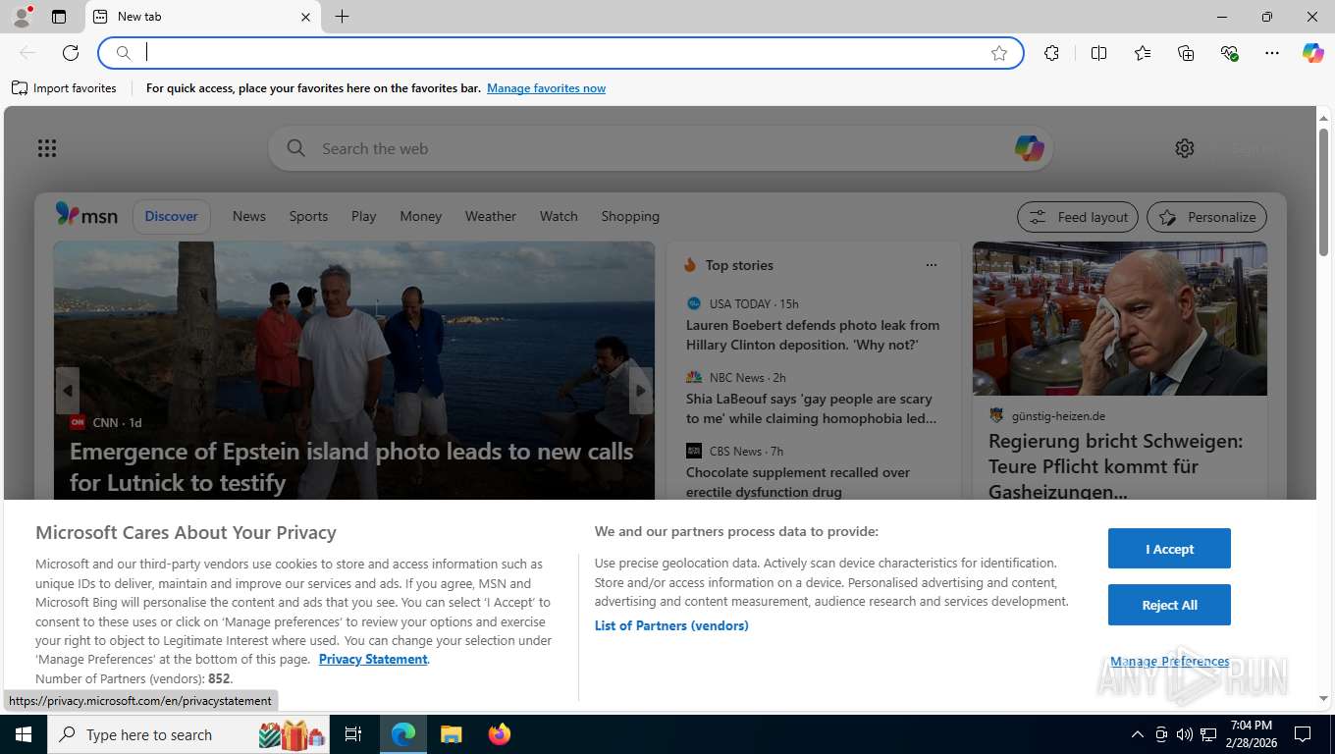1335x754 pixels.
Task: Click the page scrollbar down arrow
Action: (1323, 698)
